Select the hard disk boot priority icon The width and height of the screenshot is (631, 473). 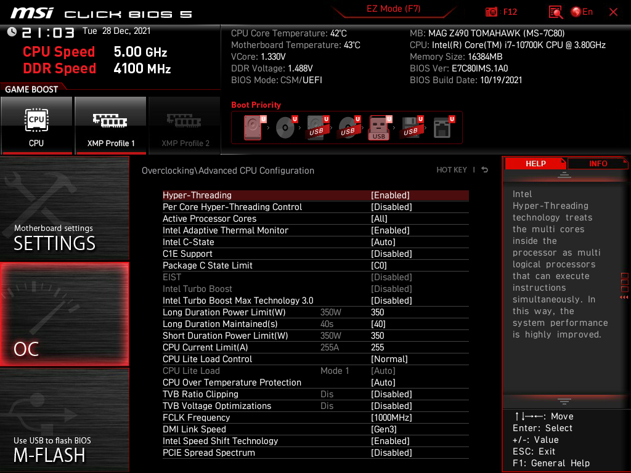click(x=253, y=127)
